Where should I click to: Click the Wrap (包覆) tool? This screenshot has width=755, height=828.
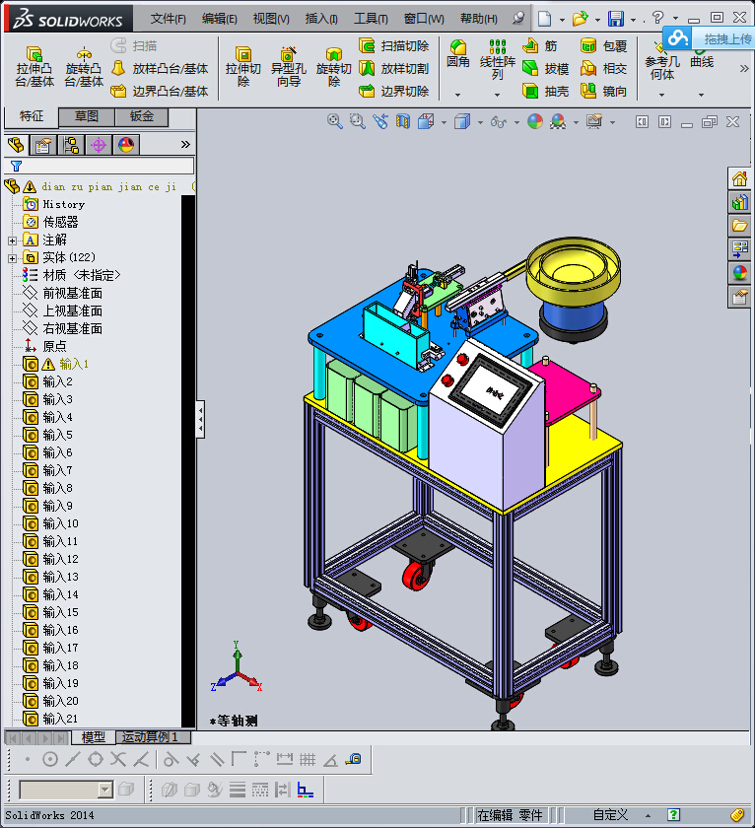(x=603, y=46)
